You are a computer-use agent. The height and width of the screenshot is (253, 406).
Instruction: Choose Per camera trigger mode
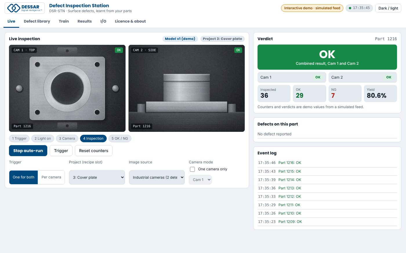click(x=51, y=177)
